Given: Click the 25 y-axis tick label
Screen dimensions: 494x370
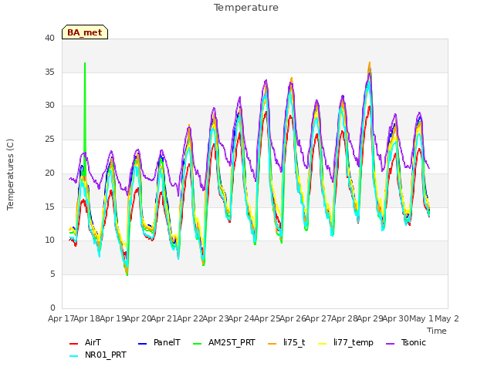Looking at the screenshot, I should [49, 139].
